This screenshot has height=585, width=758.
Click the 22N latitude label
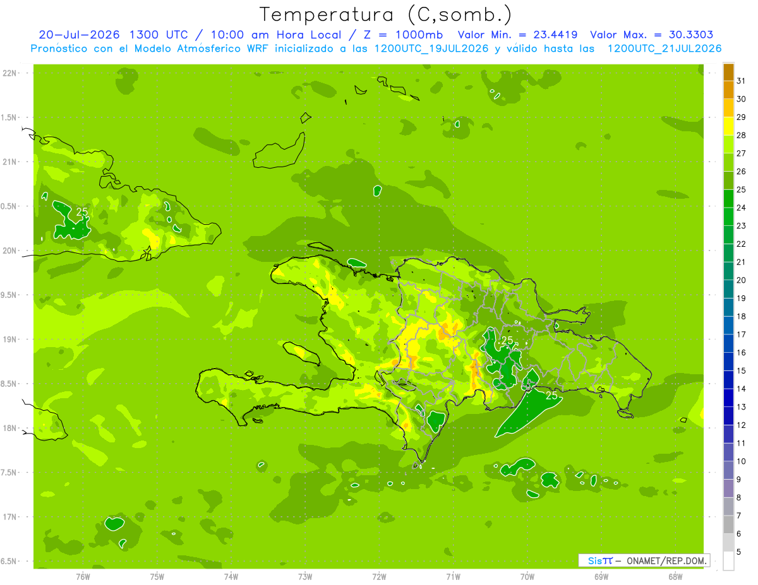point(11,73)
